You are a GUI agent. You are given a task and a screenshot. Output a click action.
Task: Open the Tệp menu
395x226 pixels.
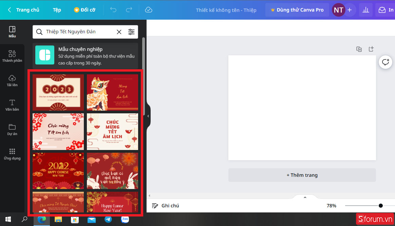pyautogui.click(x=57, y=10)
